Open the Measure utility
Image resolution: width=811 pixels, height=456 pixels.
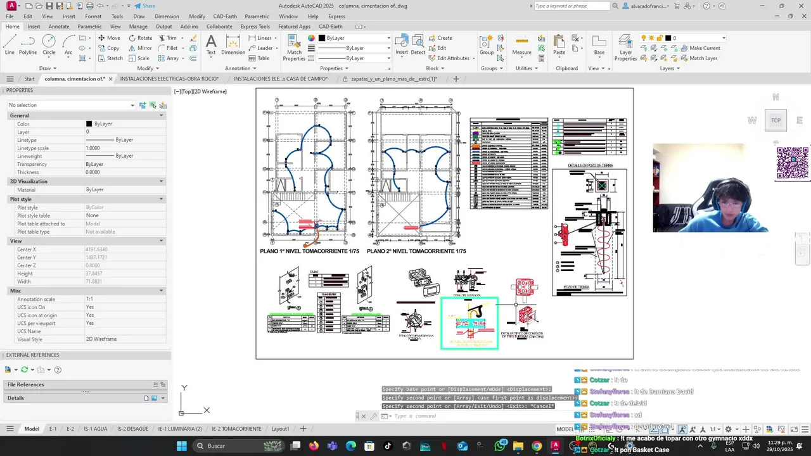coord(522,44)
